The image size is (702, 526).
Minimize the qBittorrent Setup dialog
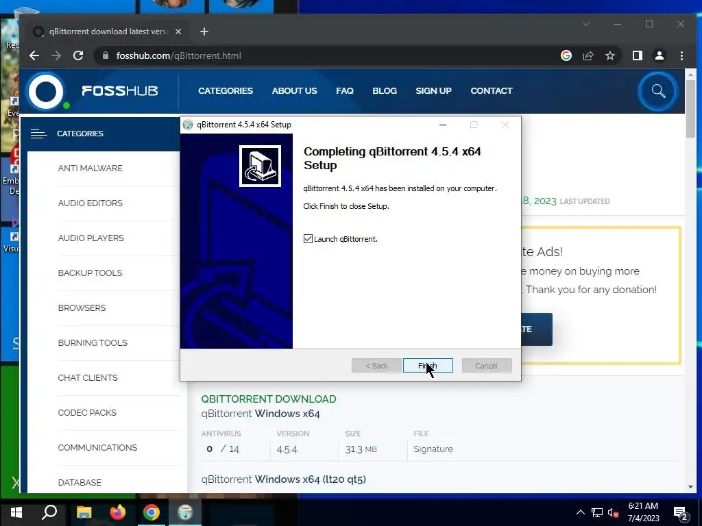coord(443,125)
